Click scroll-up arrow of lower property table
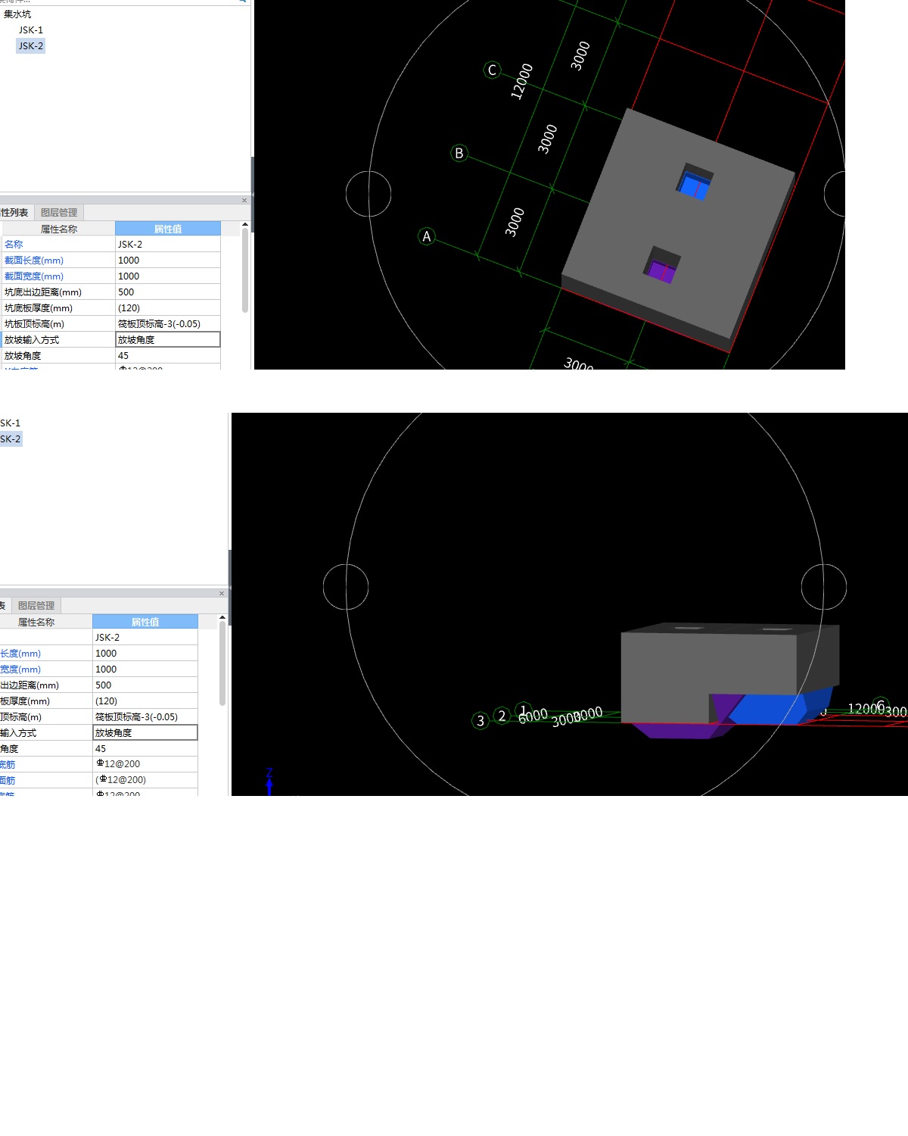908x1136 pixels. [222, 618]
